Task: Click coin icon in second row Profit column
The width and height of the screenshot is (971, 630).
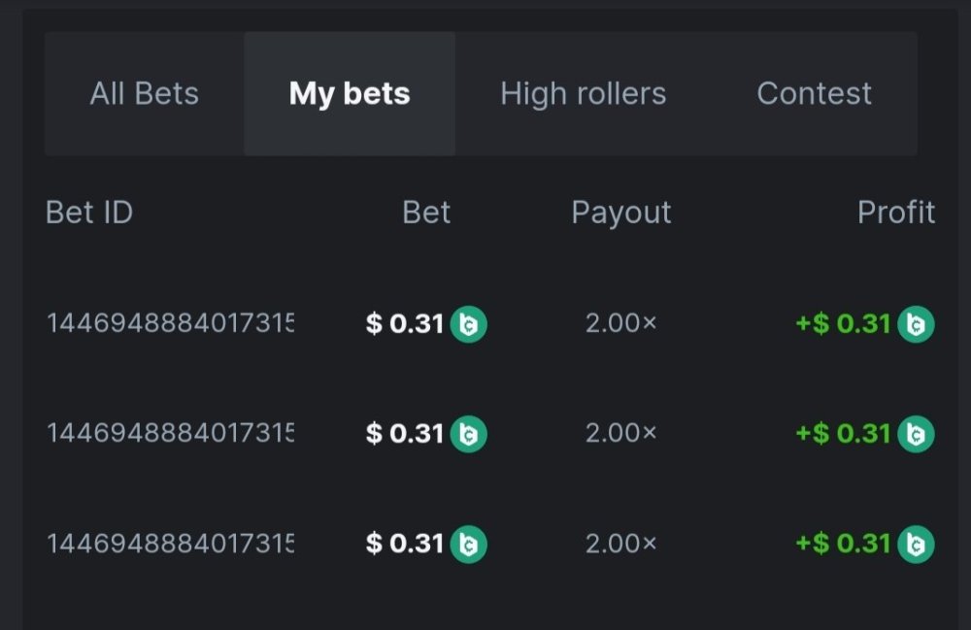Action: (916, 433)
